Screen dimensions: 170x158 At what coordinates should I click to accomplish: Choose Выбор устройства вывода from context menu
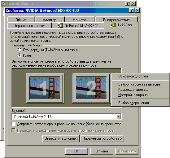coord(140,84)
